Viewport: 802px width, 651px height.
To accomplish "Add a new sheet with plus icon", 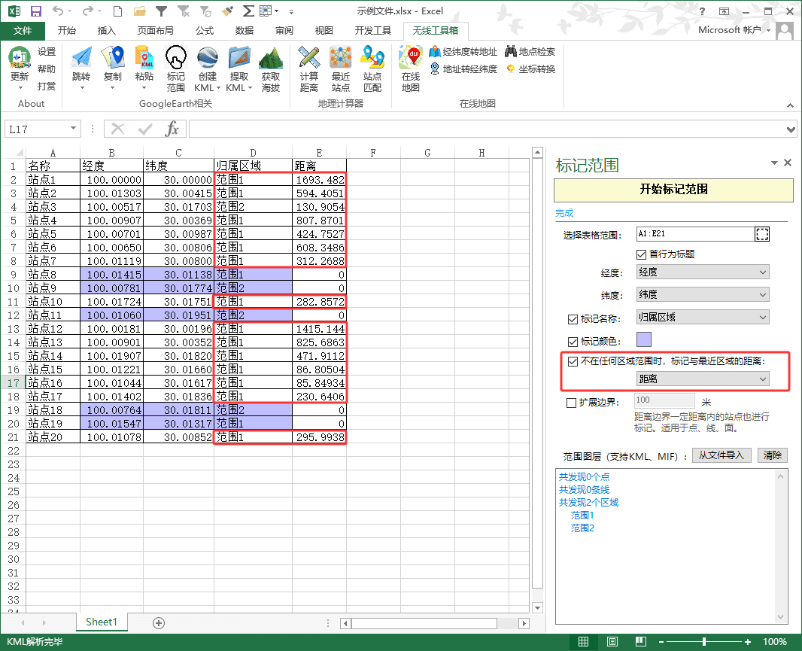I will [159, 623].
